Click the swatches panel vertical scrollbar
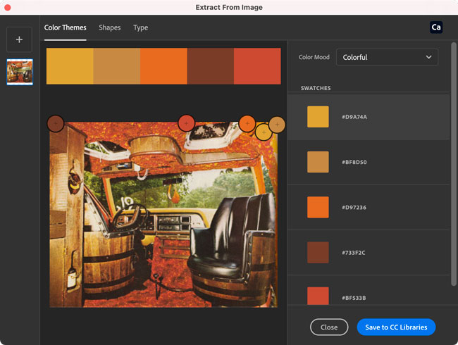The height and width of the screenshot is (345, 458). tap(453, 164)
